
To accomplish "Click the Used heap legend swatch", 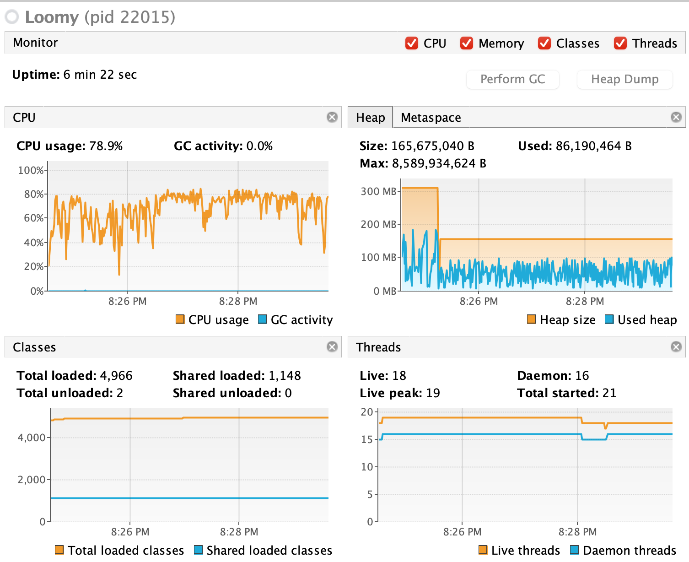I will tap(609, 319).
